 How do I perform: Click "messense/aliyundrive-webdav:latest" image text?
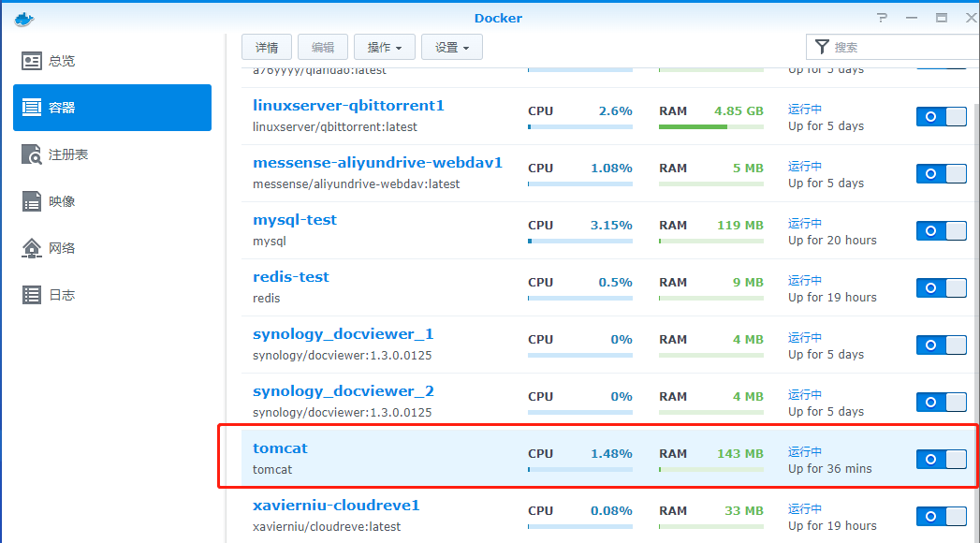pyautogui.click(x=357, y=183)
